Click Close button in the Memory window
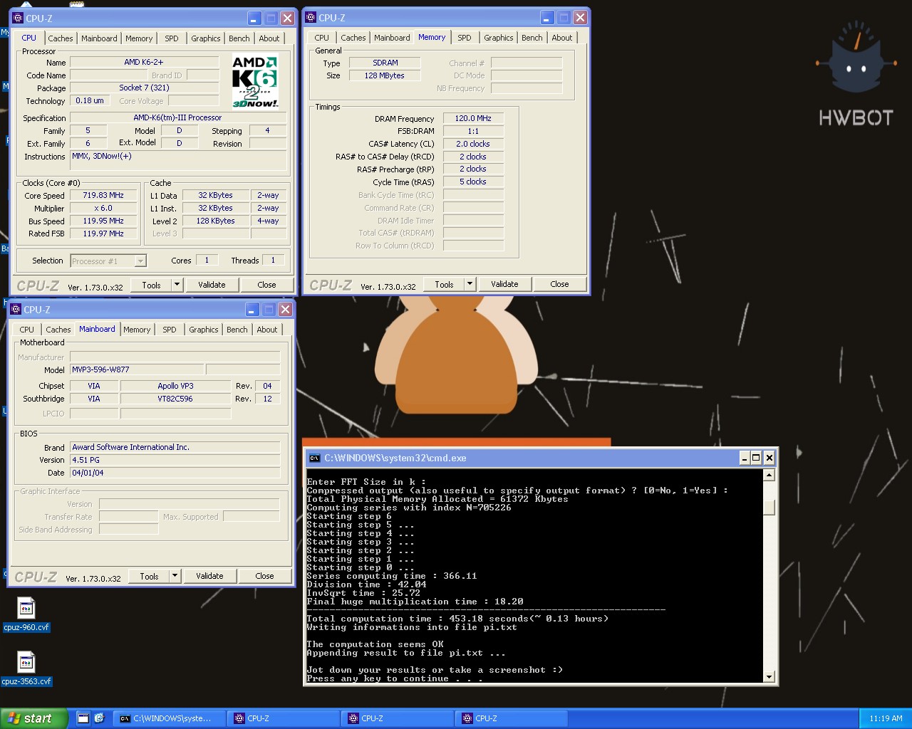The height and width of the screenshot is (729, 912). pos(559,284)
